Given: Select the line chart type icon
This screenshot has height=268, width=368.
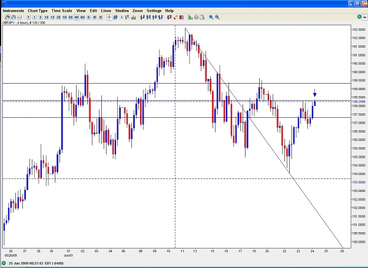Looking at the screenshot, I should (19, 17).
